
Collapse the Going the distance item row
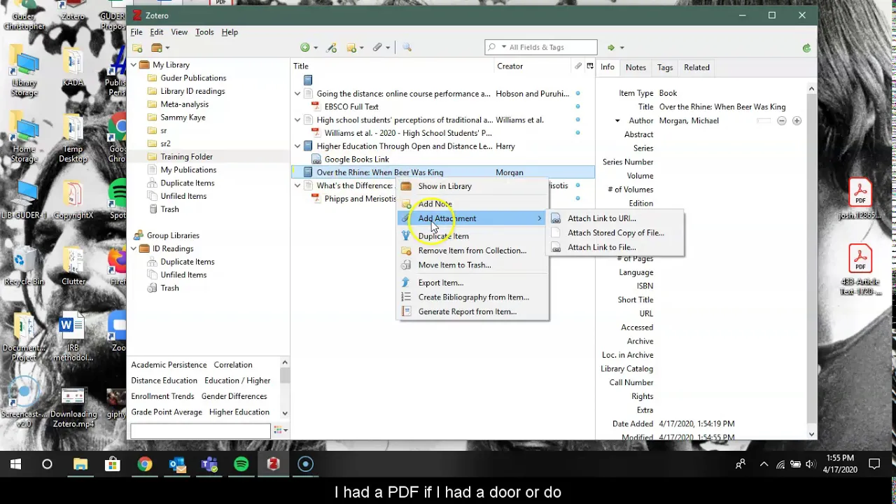(x=297, y=94)
